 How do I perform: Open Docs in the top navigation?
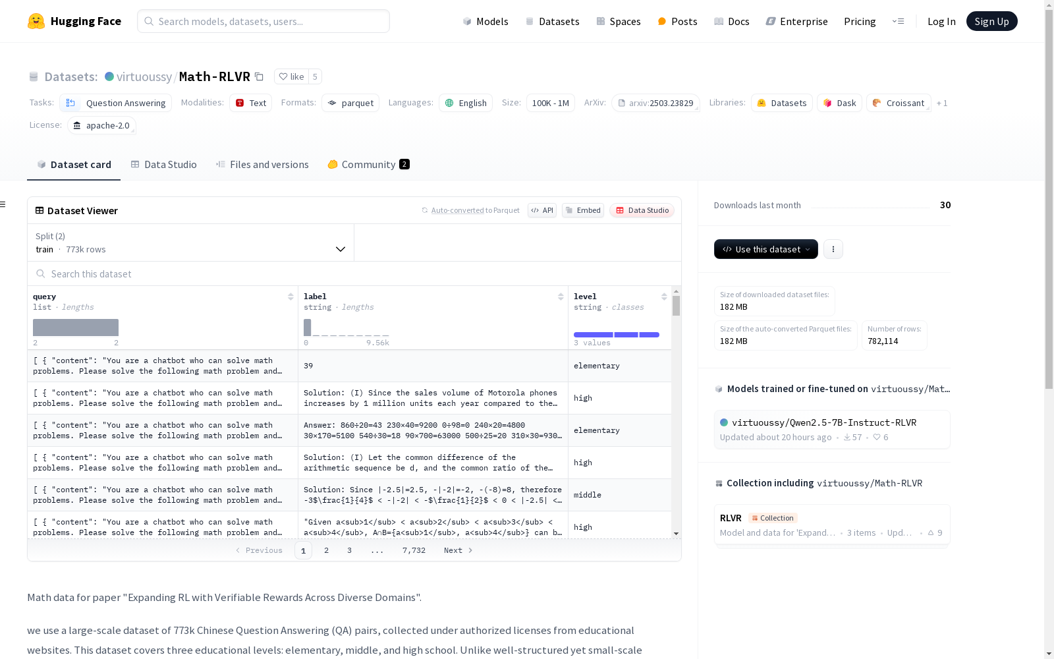[x=732, y=21]
